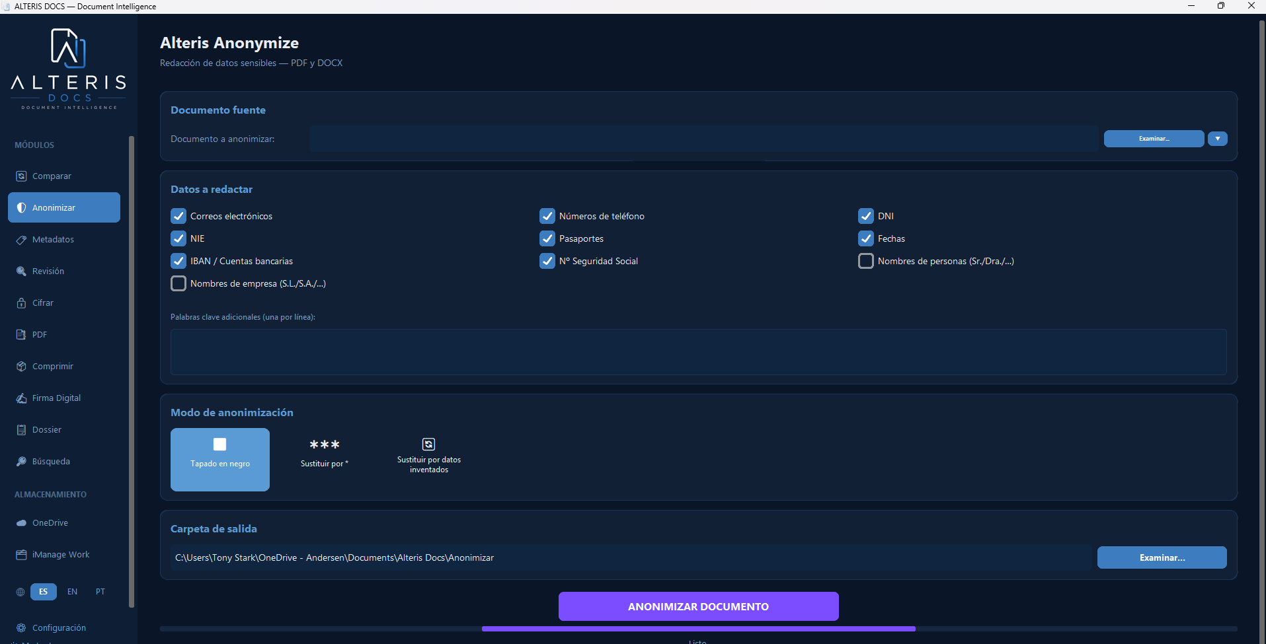Click the Palabras clave adicionales text area
This screenshot has height=644, width=1266.
click(x=699, y=352)
